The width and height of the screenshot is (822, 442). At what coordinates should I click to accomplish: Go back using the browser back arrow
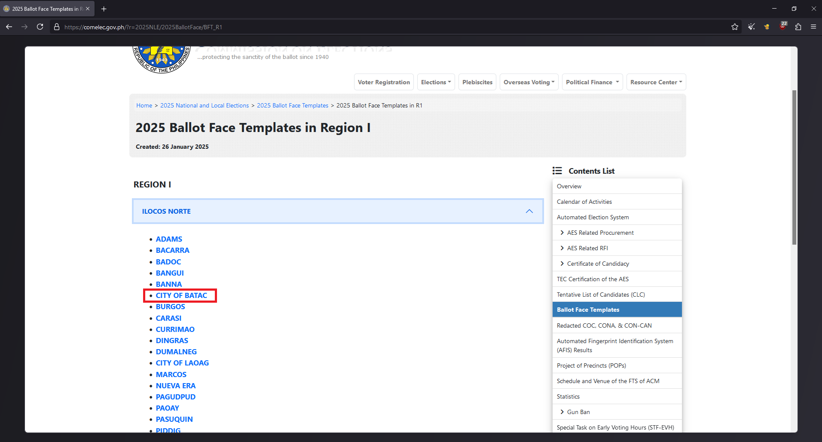pyautogui.click(x=9, y=27)
